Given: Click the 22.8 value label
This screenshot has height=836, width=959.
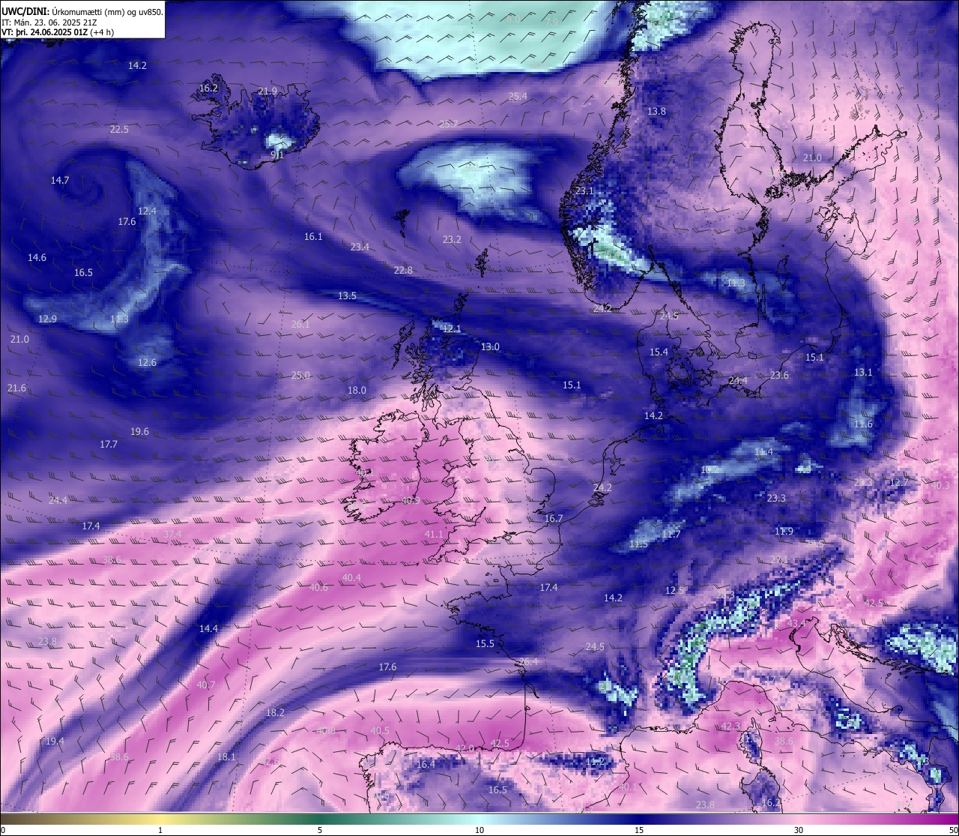Looking at the screenshot, I should point(403,271).
